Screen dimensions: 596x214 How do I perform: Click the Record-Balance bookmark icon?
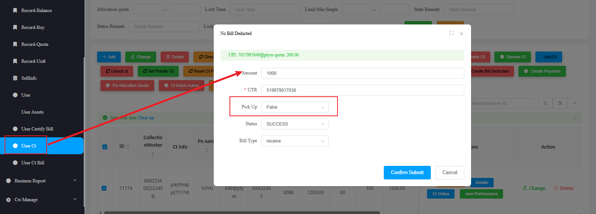tap(15, 11)
